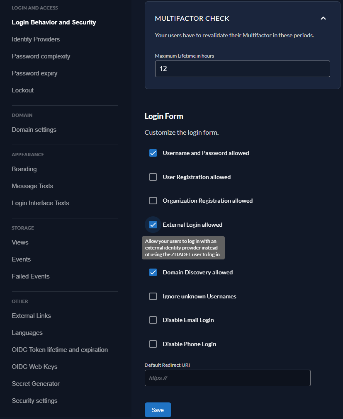Image resolution: width=343 pixels, height=419 pixels.
Task: Check Ignore unknown Usernames option
Action: click(x=153, y=296)
